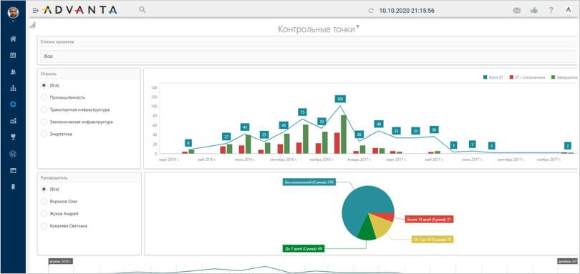Open the trophy goblet sidebar icon
This screenshot has height=274, width=580.
coord(13,137)
